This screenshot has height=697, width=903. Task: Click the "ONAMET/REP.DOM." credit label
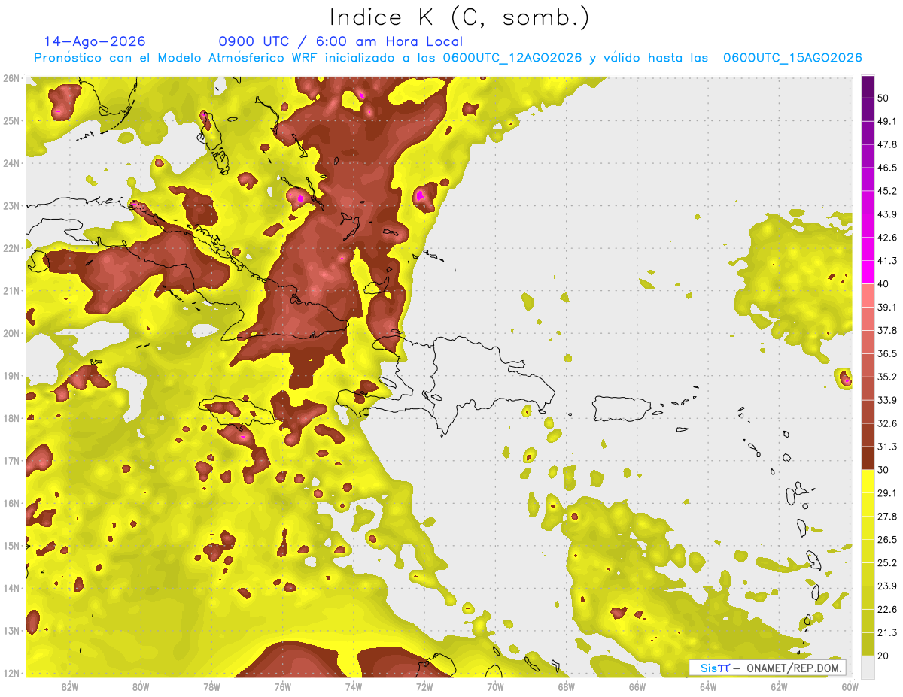[792, 668]
